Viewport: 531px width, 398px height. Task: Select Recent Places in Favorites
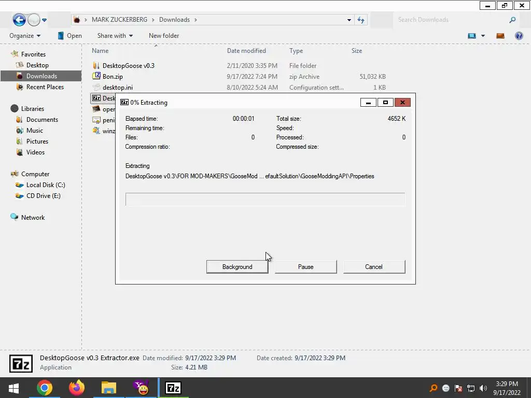pos(45,87)
